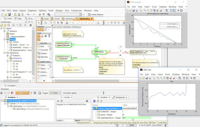Image resolution: width=200 pixels, height=127 pixels.
Task: Open Desktop menu in ABS Slip window
Action: (176, 74)
